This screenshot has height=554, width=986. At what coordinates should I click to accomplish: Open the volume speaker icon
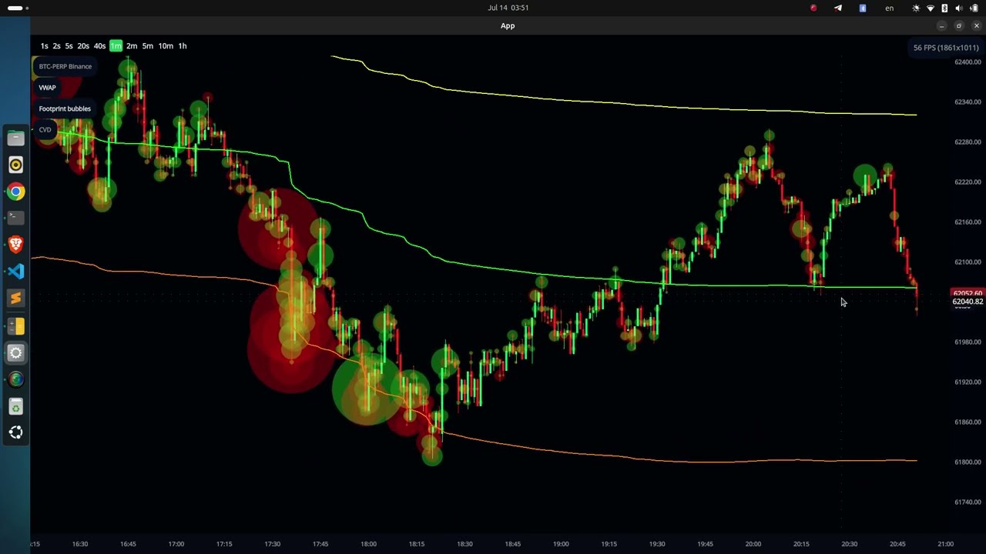959,8
